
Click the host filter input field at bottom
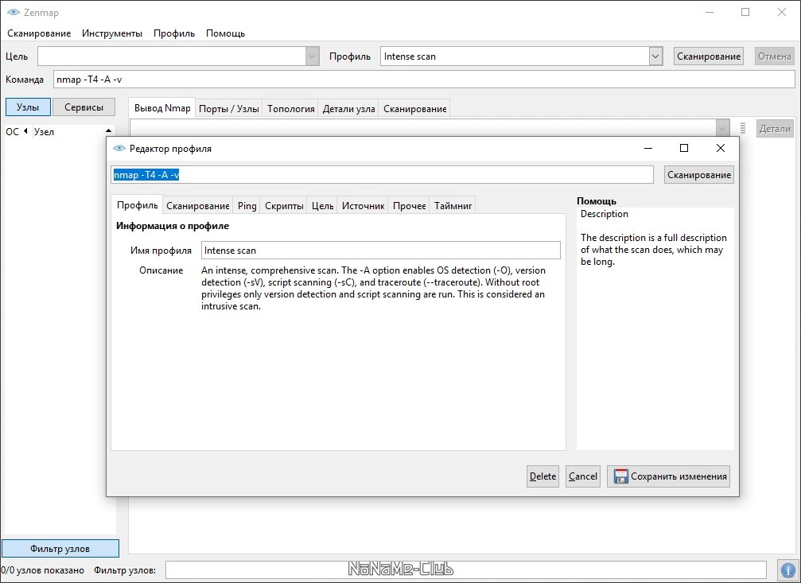coord(466,569)
